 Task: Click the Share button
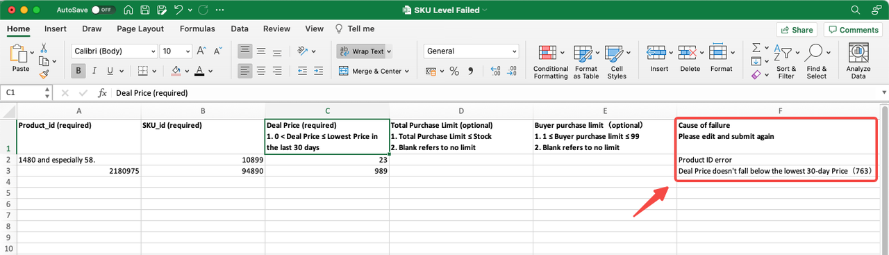(x=797, y=30)
